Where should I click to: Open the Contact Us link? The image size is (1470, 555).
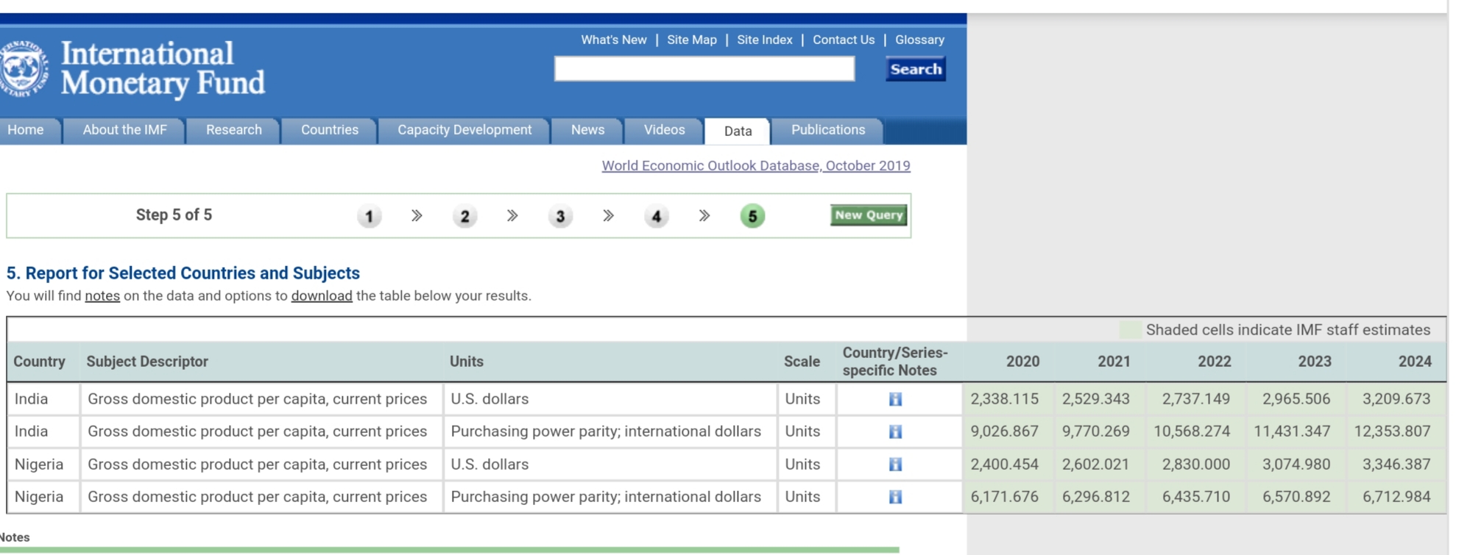click(844, 40)
